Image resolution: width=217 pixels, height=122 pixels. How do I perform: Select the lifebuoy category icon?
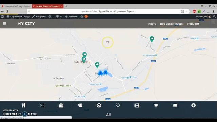pyautogui.click(x=194, y=105)
